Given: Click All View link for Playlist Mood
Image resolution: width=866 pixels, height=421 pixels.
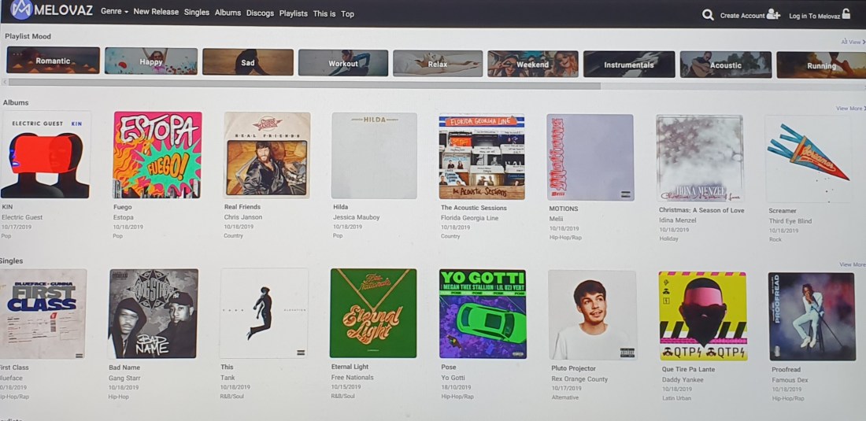Looking at the screenshot, I should click(x=853, y=42).
